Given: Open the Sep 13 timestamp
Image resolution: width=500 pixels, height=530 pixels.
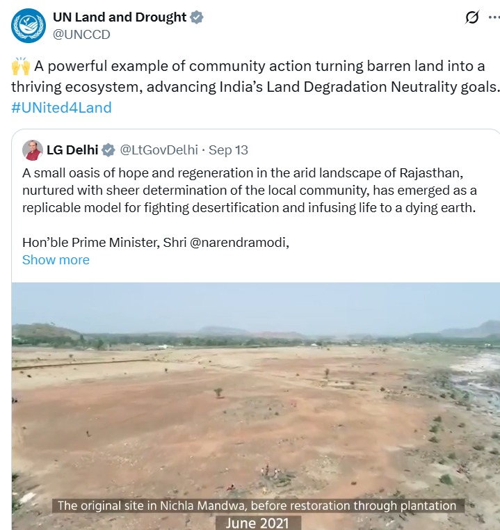Looking at the screenshot, I should [x=228, y=150].
